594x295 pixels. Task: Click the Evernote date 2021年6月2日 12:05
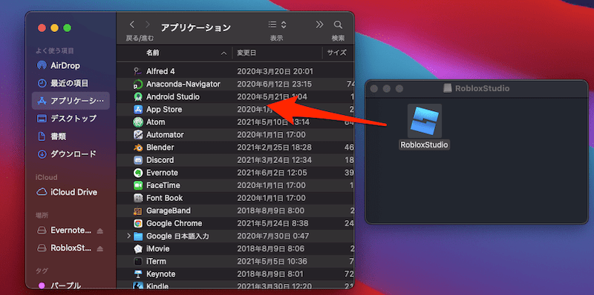(271, 173)
